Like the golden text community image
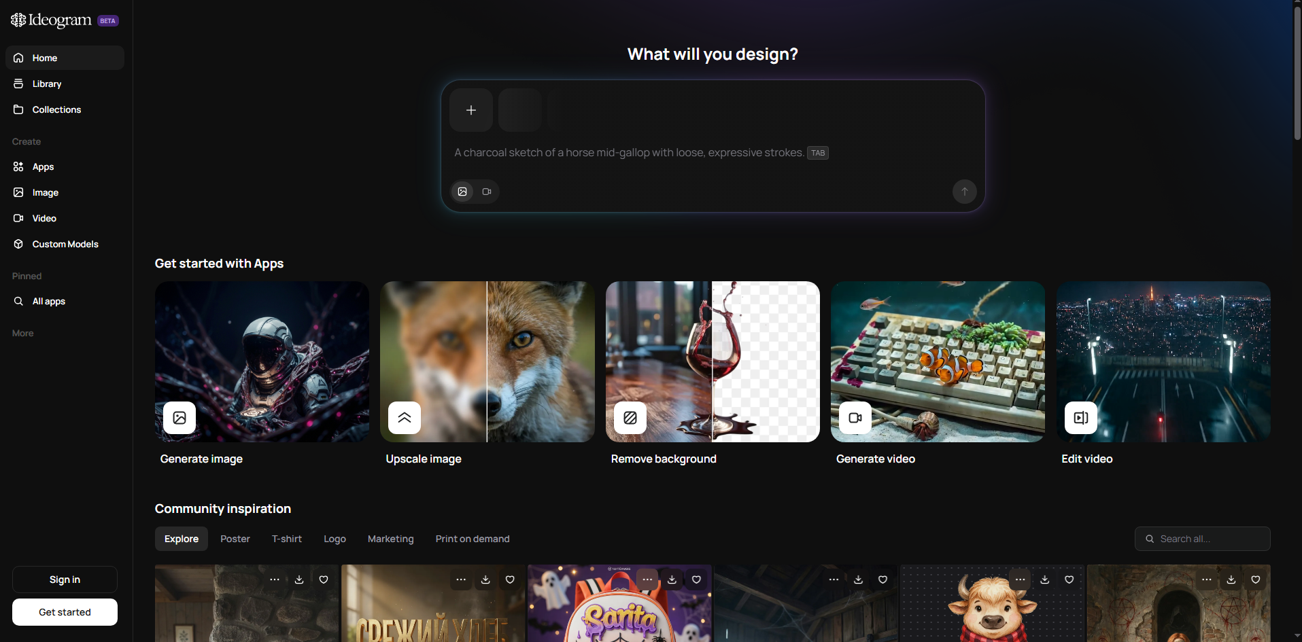The height and width of the screenshot is (642, 1302). (510, 579)
